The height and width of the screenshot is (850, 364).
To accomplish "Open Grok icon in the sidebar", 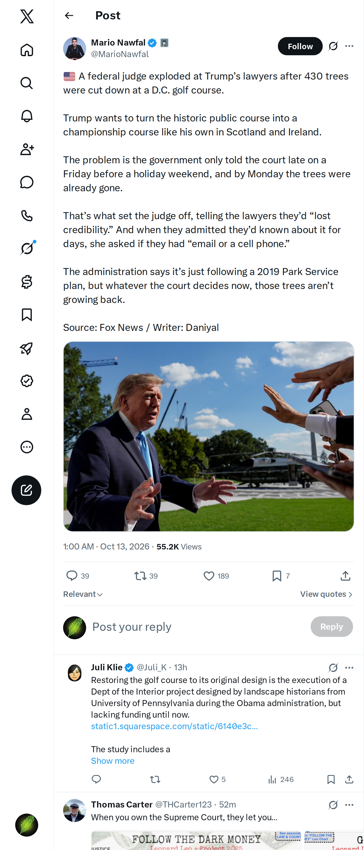I will pyautogui.click(x=27, y=248).
